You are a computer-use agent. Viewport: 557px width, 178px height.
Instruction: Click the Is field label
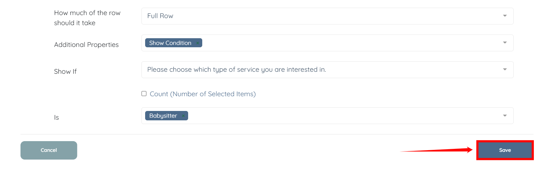coord(56,117)
